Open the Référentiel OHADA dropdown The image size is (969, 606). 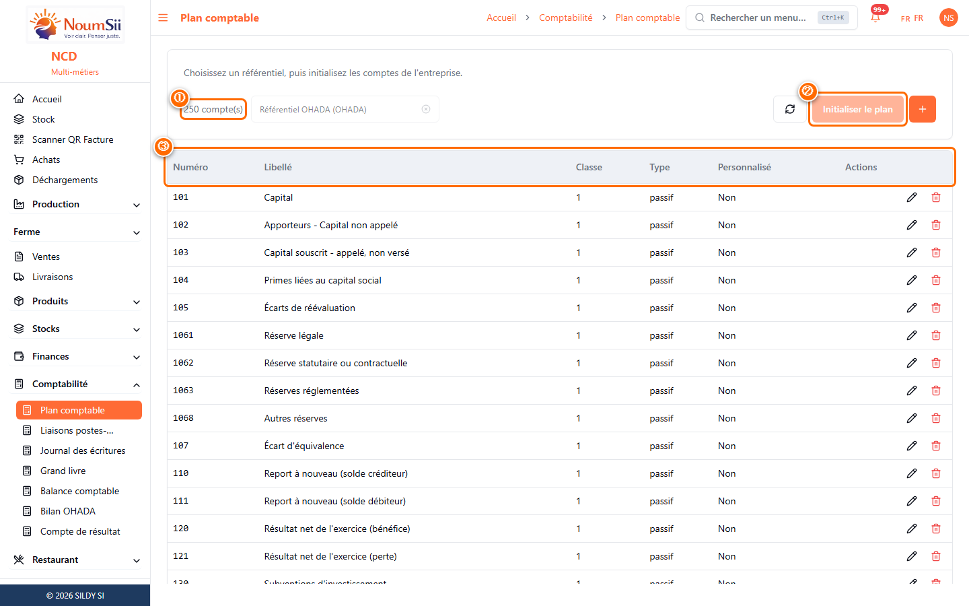click(x=345, y=109)
